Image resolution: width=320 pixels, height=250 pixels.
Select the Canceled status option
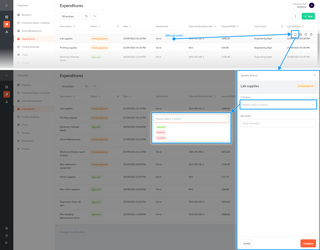point(161,138)
